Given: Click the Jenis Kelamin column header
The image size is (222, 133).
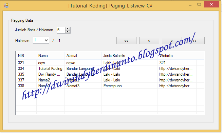Looking at the screenshot, I should (129, 56).
